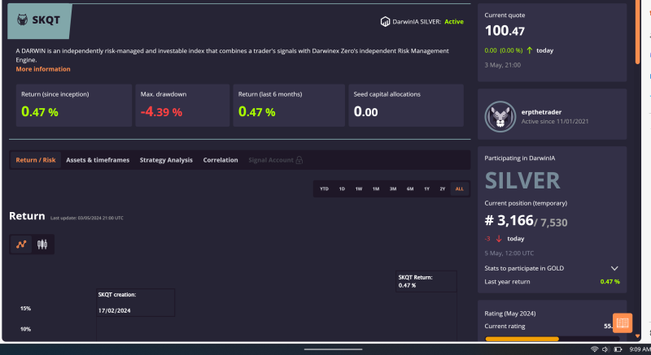Select the 6M time range
Viewport: 651px width, 355px height.
[410, 189]
